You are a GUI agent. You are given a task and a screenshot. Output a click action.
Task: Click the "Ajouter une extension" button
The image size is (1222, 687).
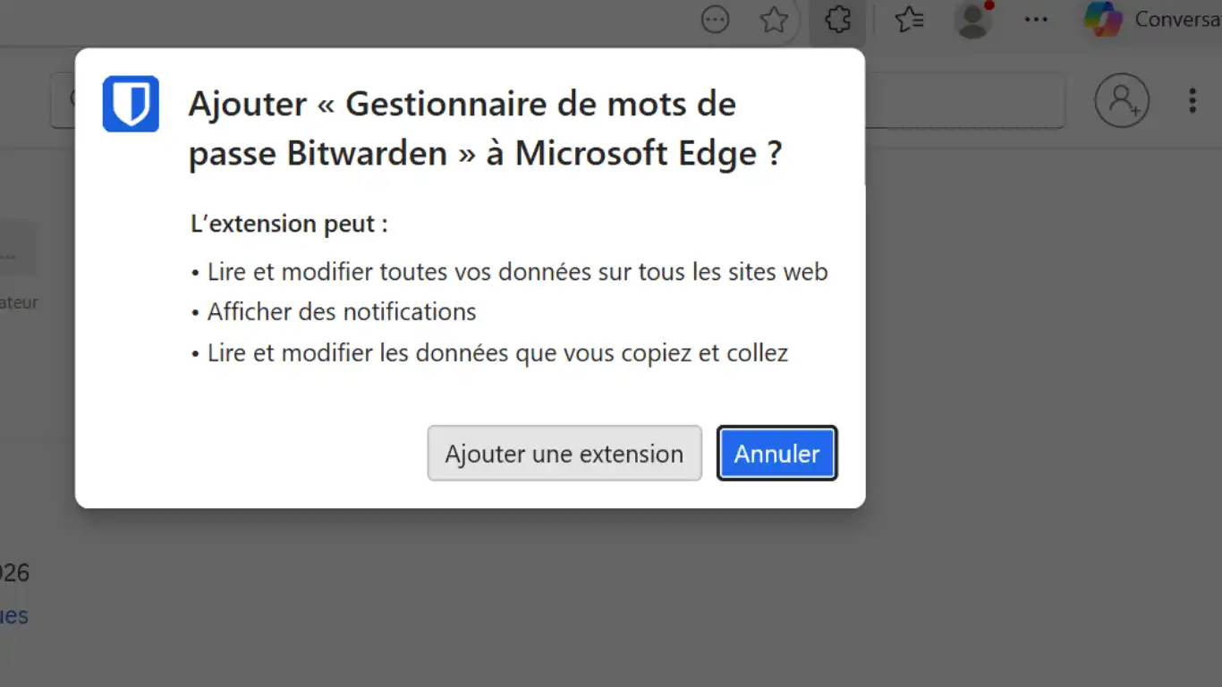tap(564, 454)
